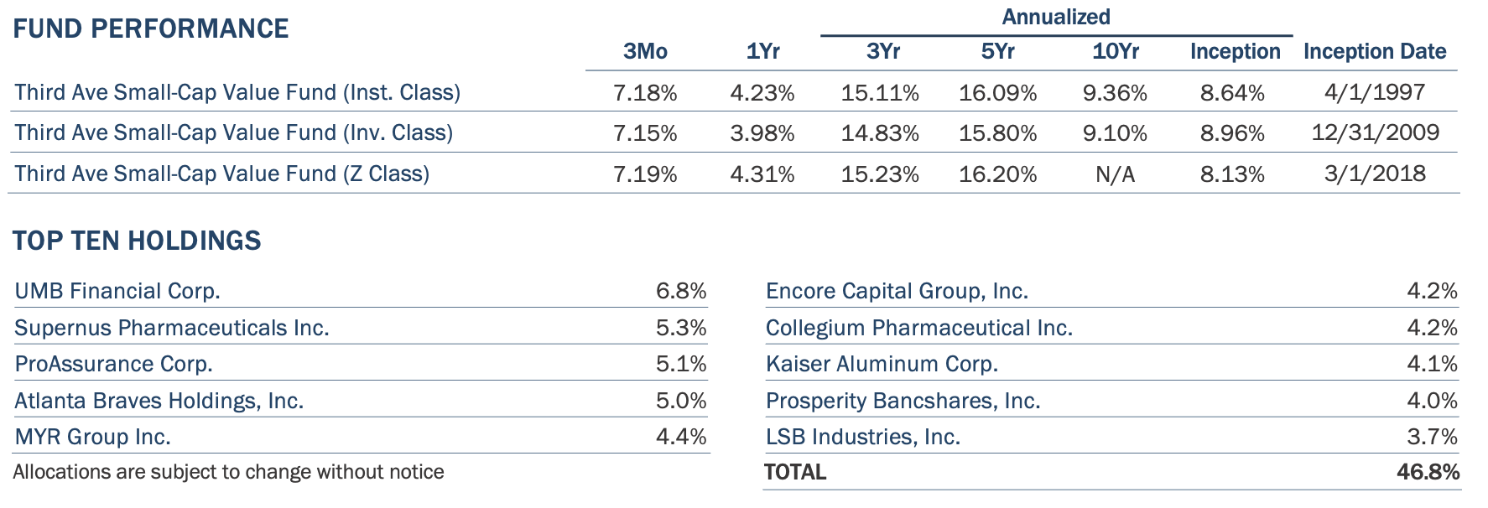Click the 16.09% five-year return cell
1488x508 pixels.
997,92
